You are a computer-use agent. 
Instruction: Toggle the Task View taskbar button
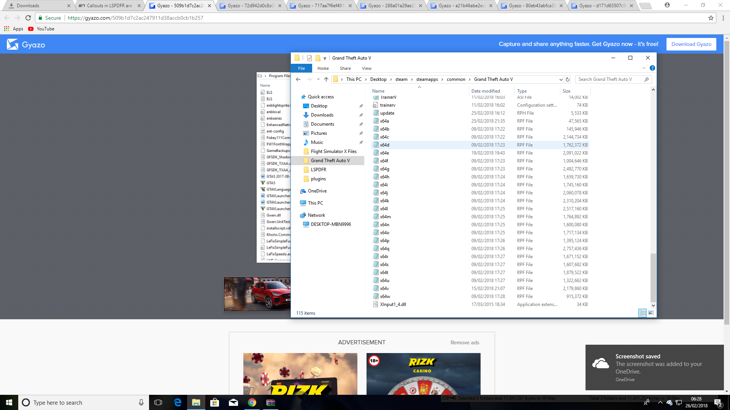point(158,402)
